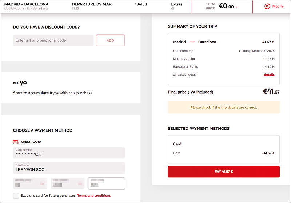Click the Modify link text

coord(278,6)
